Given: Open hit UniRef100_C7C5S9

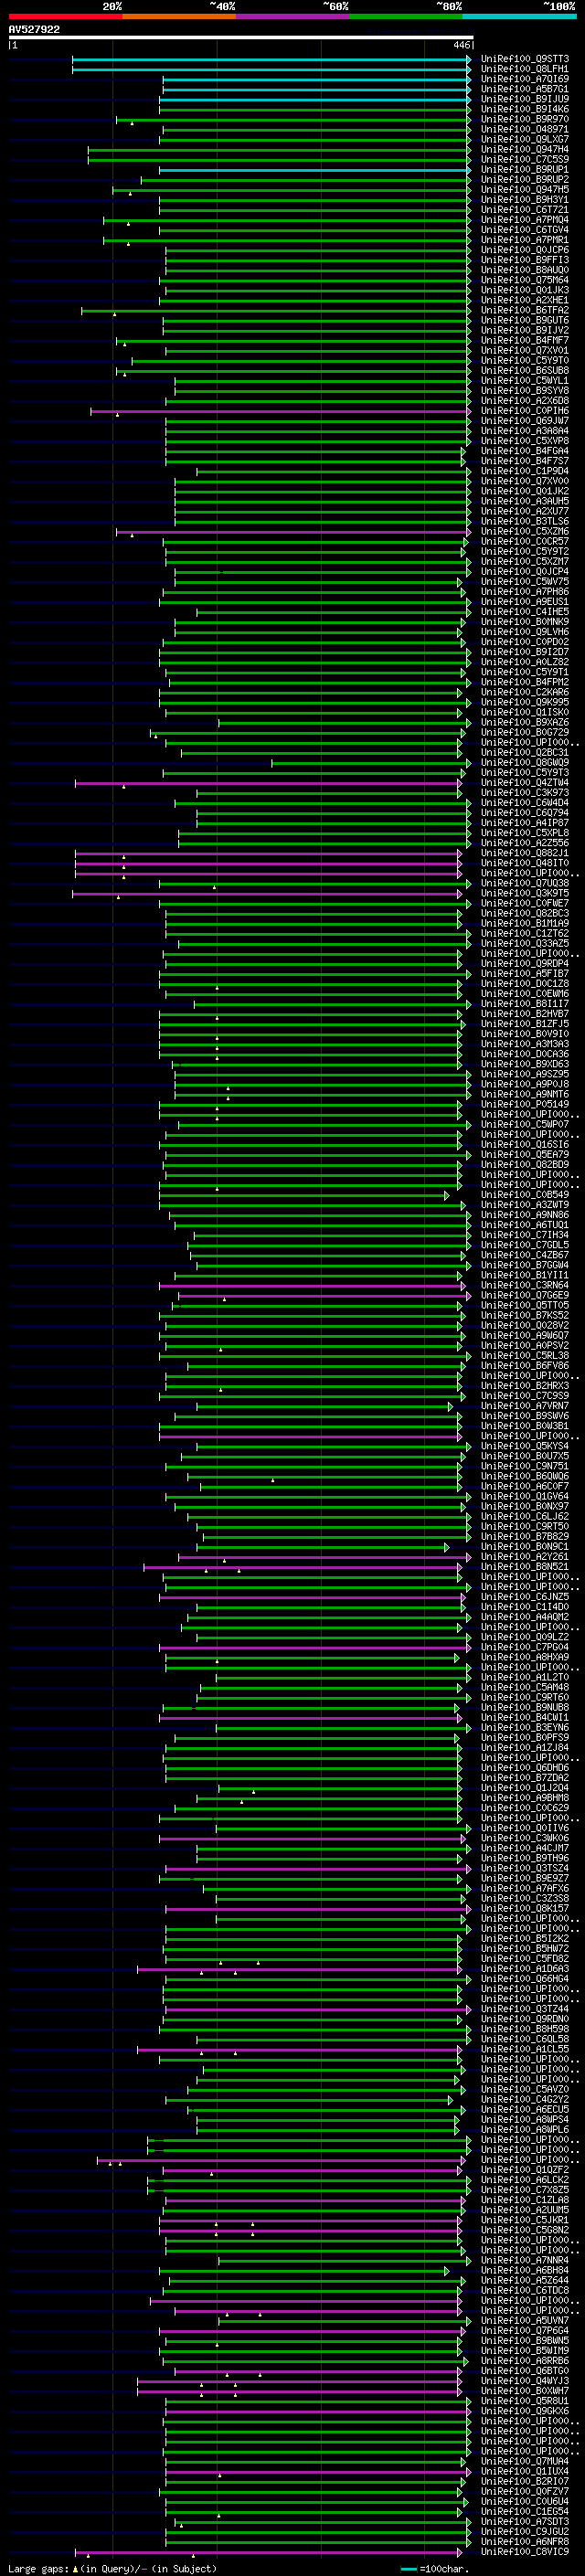Looking at the screenshot, I should tap(524, 159).
